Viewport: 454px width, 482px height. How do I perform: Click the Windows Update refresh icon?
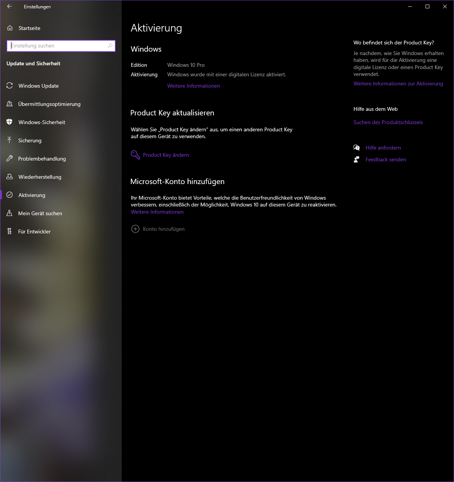tap(9, 86)
